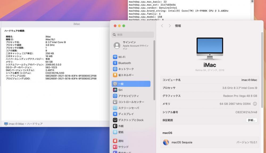This screenshot has height=153, width=266.
Task: Click the Terminal scrollbar icon at top right
Action: coord(252,1)
